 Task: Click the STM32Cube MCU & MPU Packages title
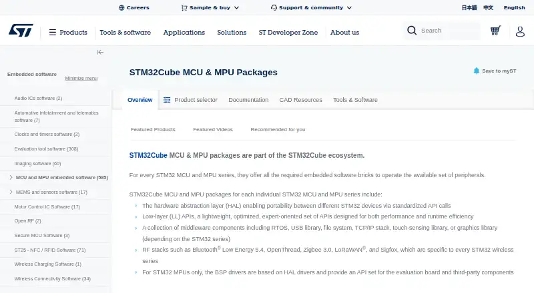click(204, 73)
